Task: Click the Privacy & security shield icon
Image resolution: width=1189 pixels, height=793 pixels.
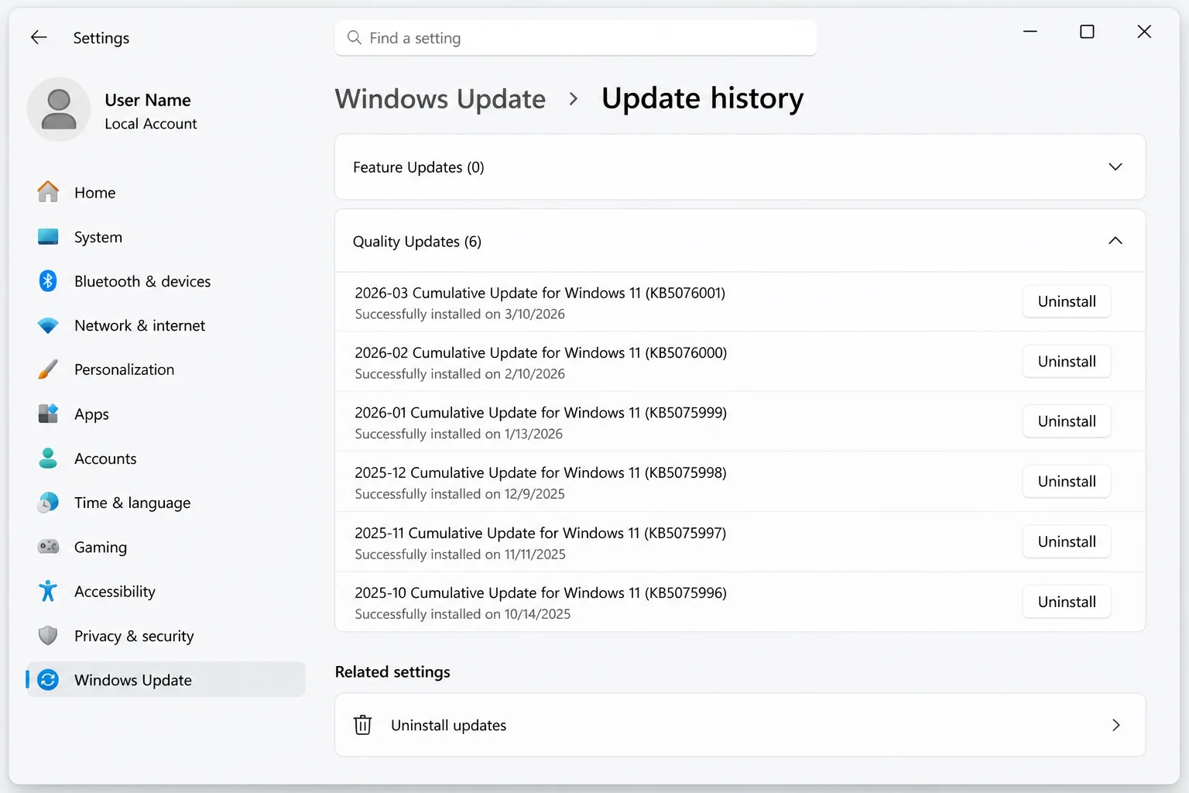Action: coord(48,636)
